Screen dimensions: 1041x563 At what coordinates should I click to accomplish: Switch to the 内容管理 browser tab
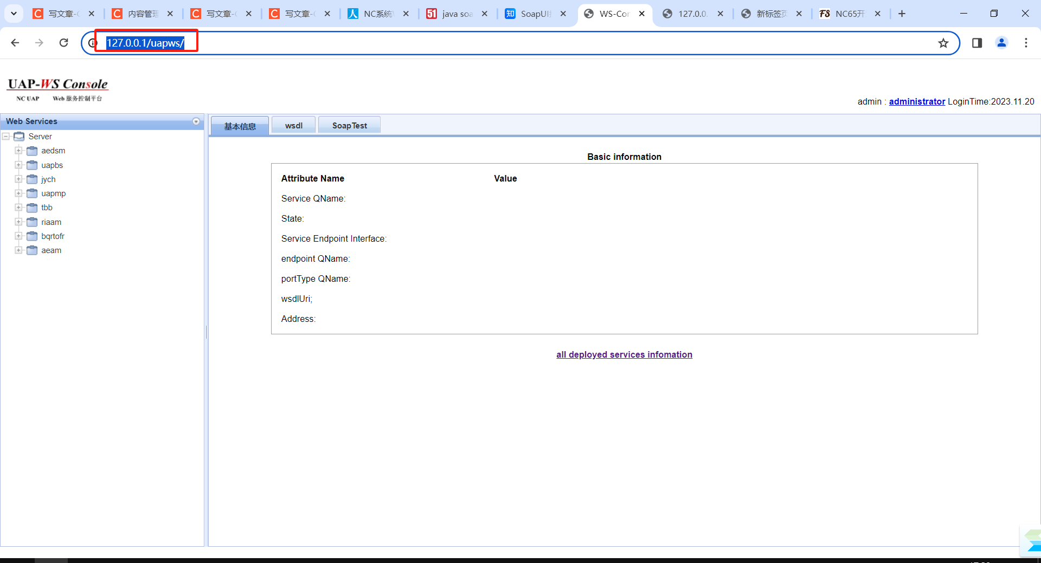(x=142, y=14)
